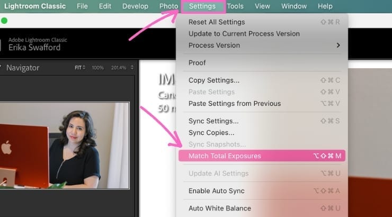Click Paste Settings from Previous
This screenshot has height=217, width=392.
(x=262, y=103)
